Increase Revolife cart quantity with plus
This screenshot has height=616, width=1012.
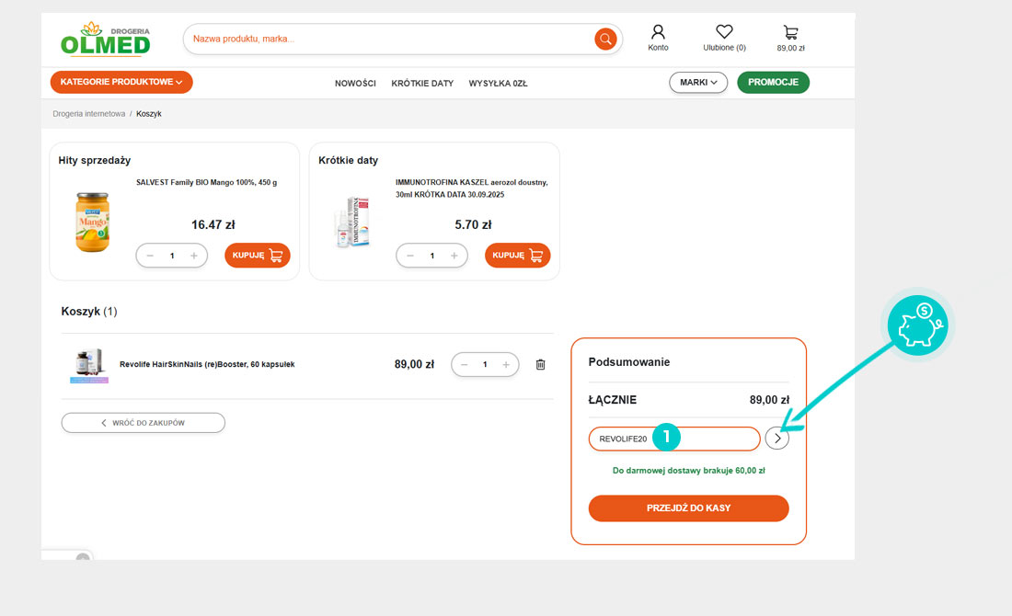tap(506, 365)
